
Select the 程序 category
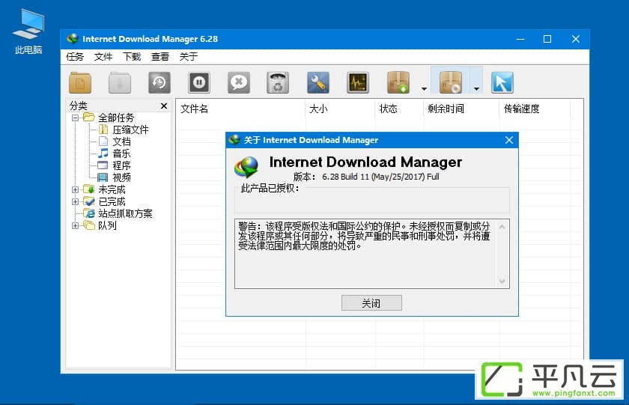coord(121,165)
